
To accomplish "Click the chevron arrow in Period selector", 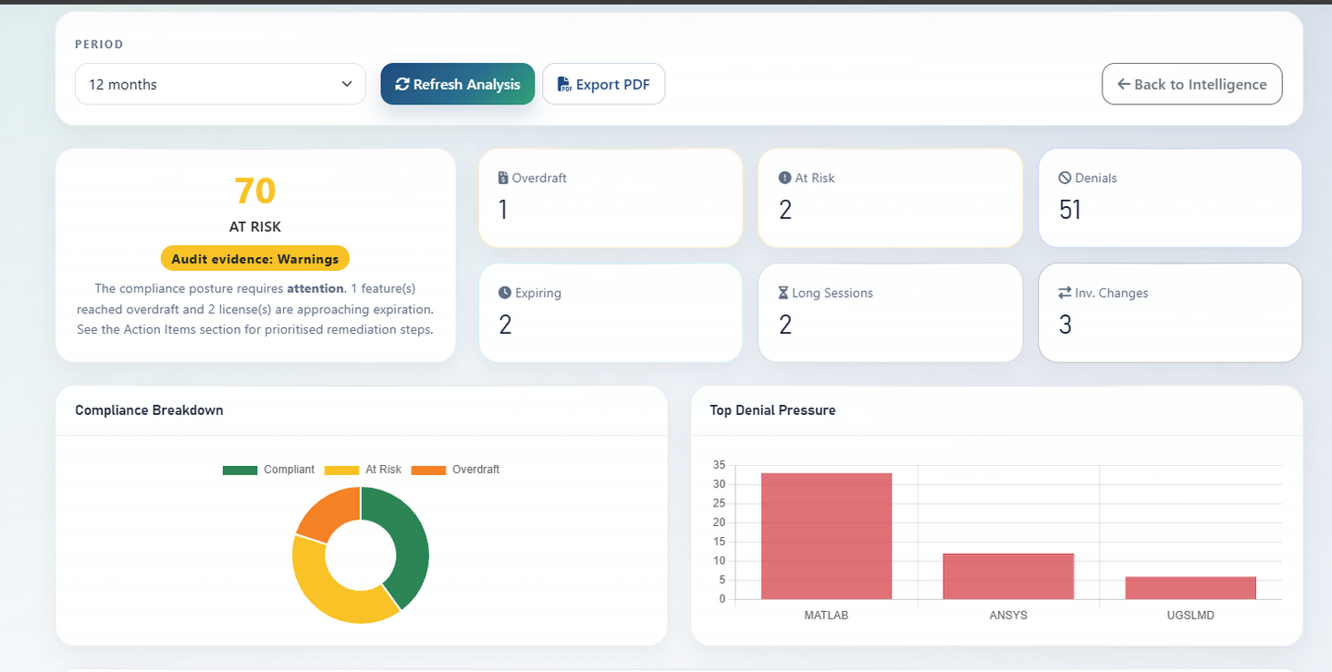I will click(347, 84).
